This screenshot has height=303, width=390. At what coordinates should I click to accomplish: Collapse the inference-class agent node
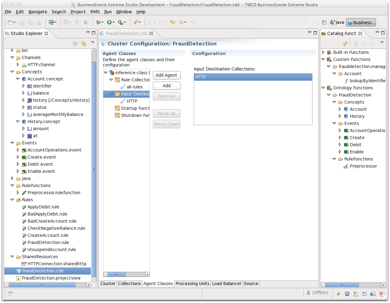(105, 73)
